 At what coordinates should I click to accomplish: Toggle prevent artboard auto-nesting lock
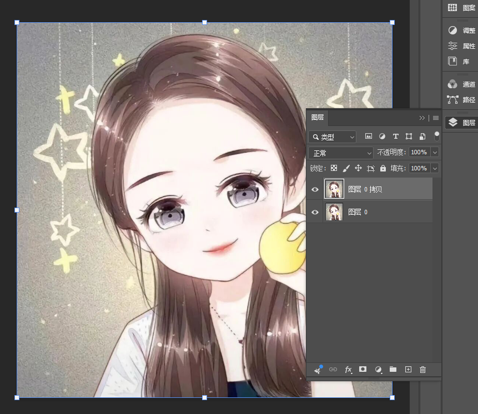(371, 169)
